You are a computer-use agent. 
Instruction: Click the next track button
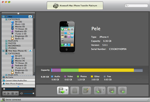point(16,93)
